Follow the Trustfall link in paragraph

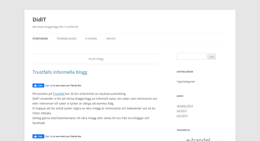tap(59, 94)
